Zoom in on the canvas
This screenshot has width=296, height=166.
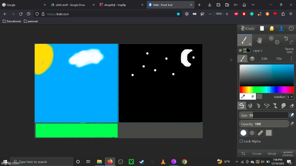coord(271,39)
